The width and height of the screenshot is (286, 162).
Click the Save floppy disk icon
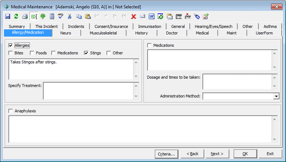[8, 16]
